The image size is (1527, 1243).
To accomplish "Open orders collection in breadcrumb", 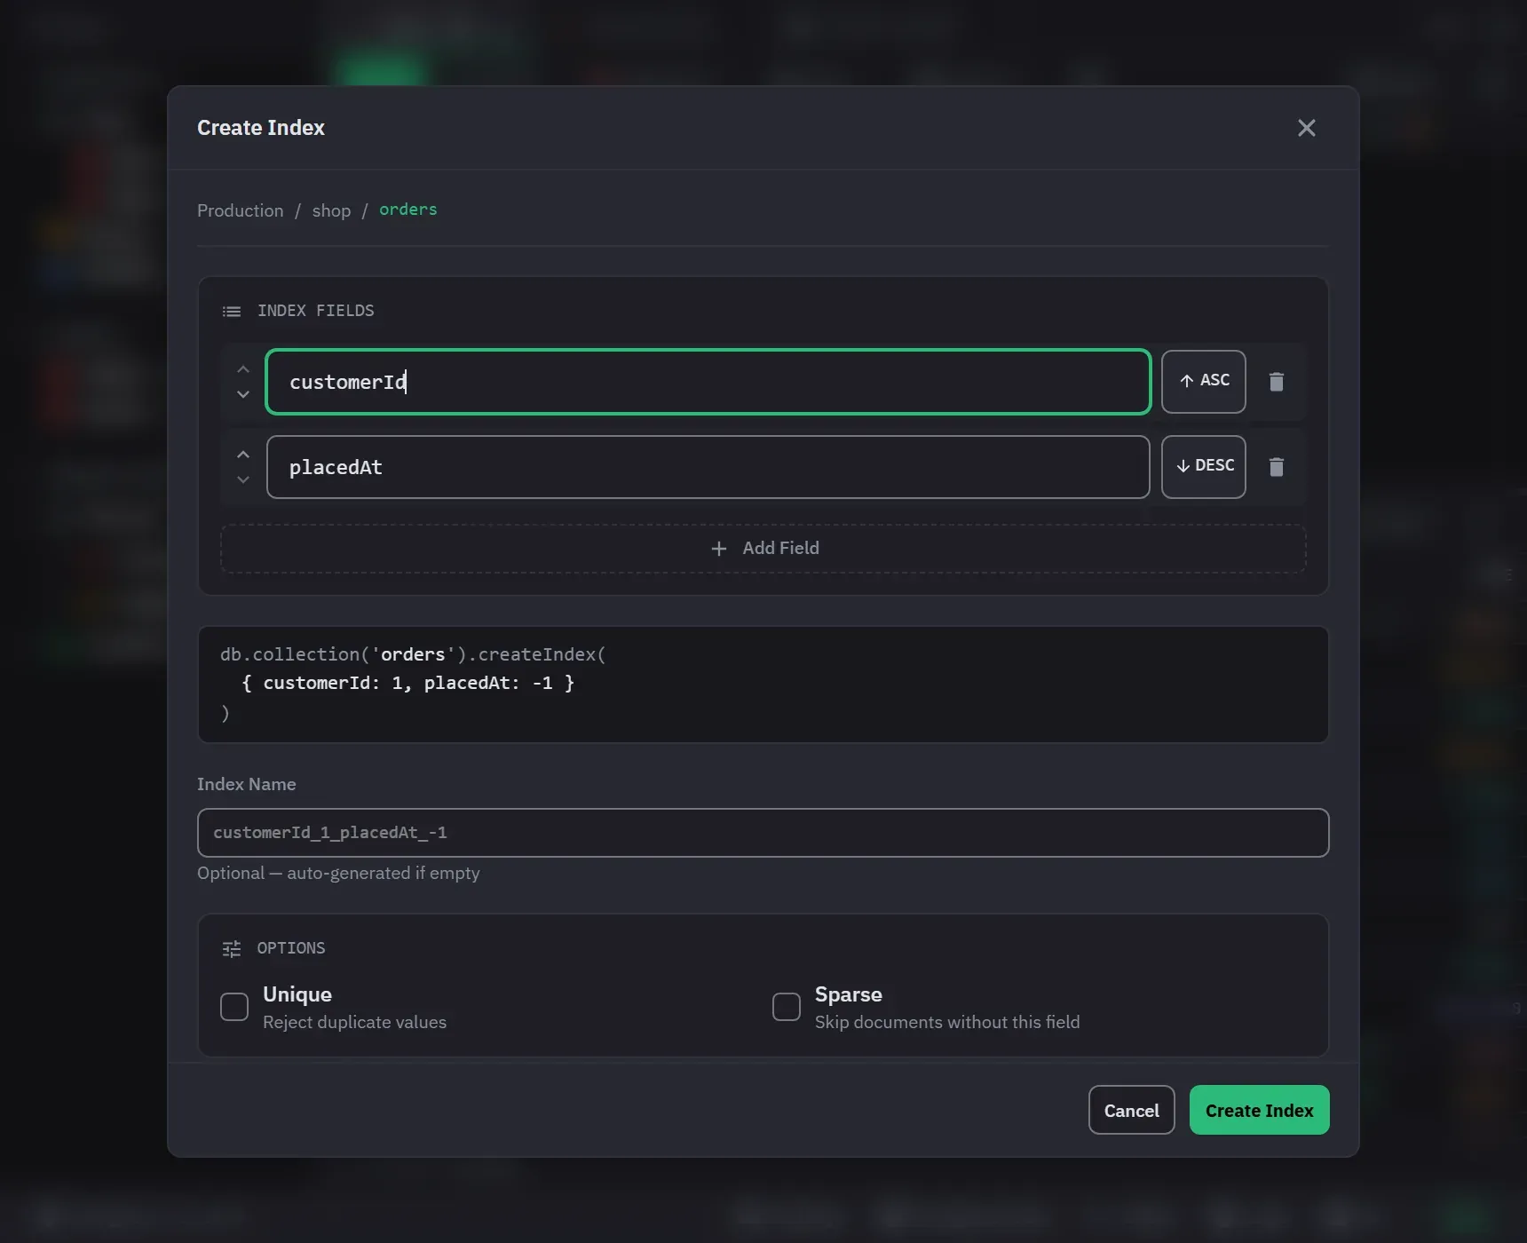I will pos(408,210).
